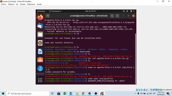
Task: Open OBS Studio from the taskbar
Action: [96, 94]
